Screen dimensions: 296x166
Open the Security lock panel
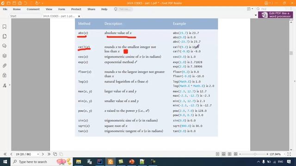click(4, 75)
